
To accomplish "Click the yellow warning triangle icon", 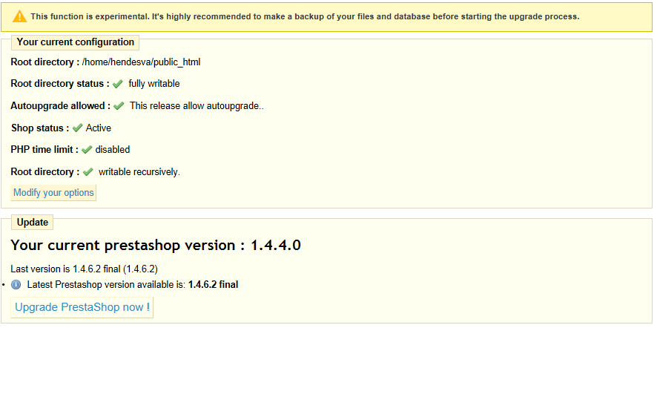I will click(x=19, y=17).
